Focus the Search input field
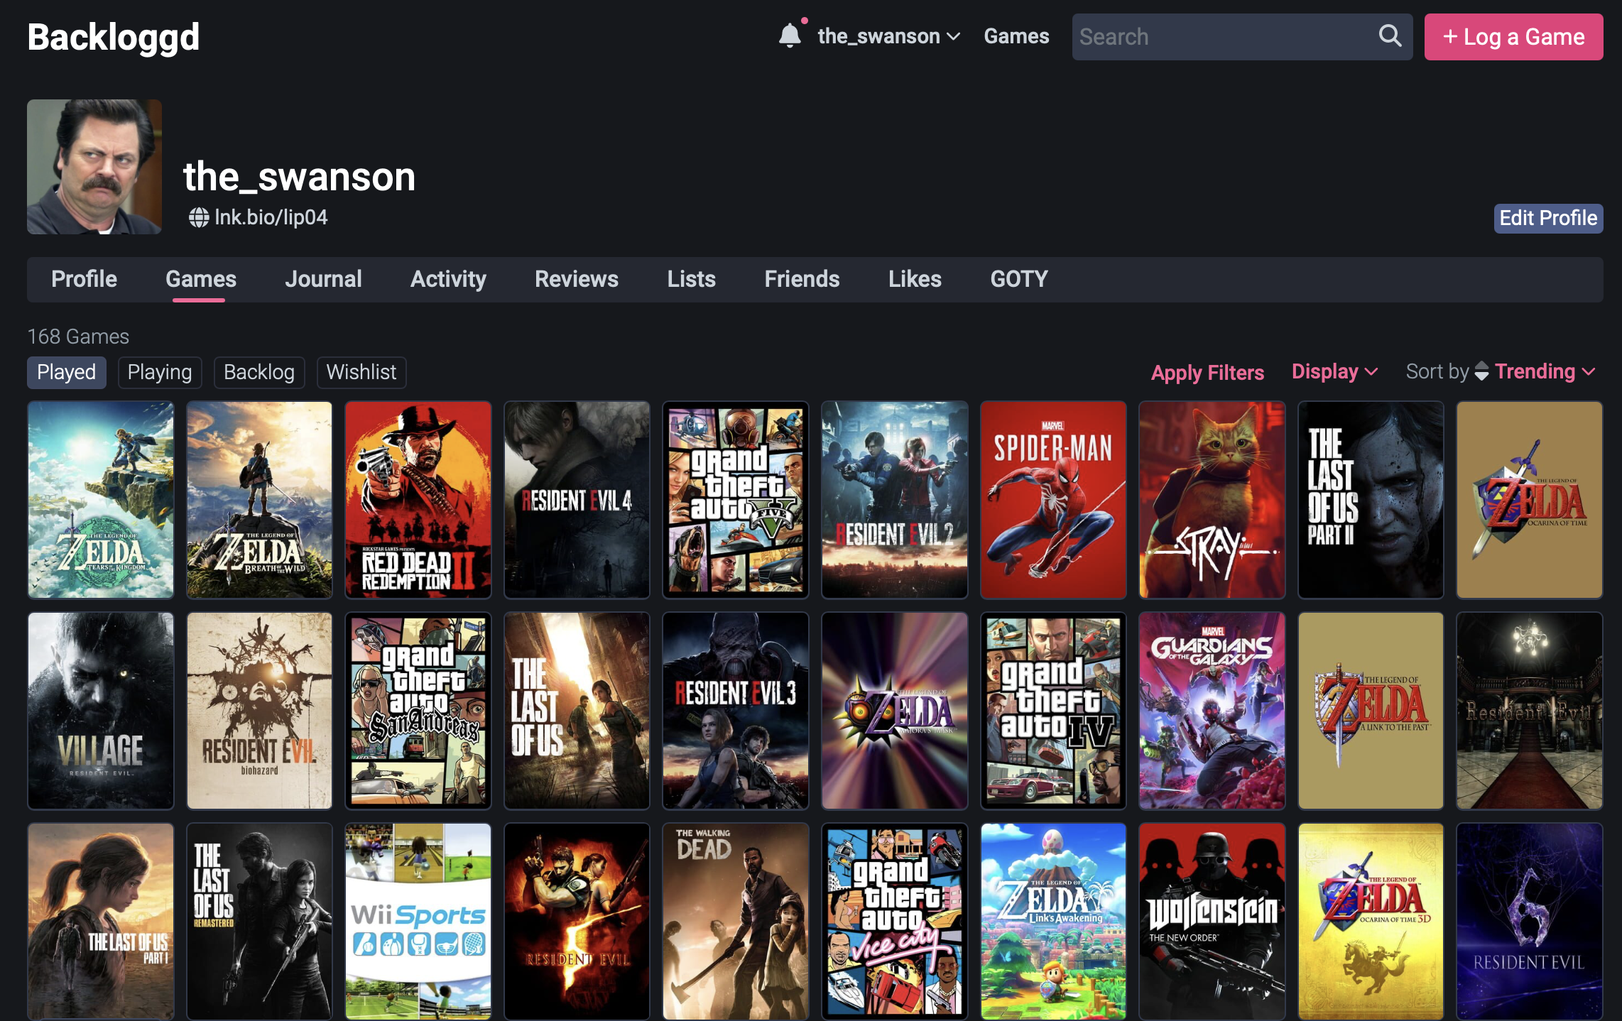This screenshot has height=1021, width=1622. point(1221,37)
